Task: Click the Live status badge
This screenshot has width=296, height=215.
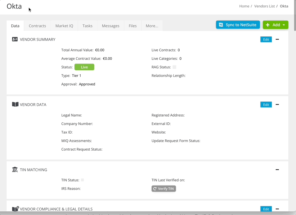Action: pos(84,67)
